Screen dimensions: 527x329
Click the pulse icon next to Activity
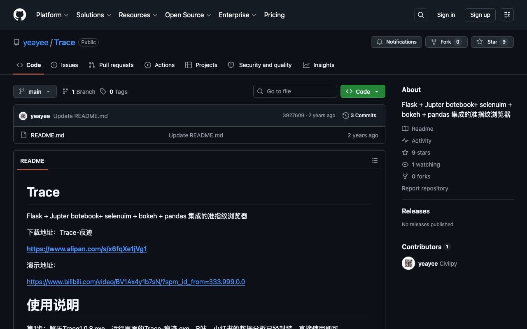pos(405,141)
